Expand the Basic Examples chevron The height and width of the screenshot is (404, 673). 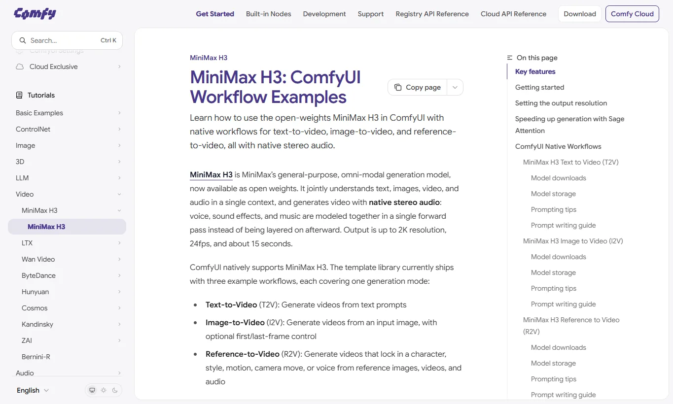click(x=119, y=113)
